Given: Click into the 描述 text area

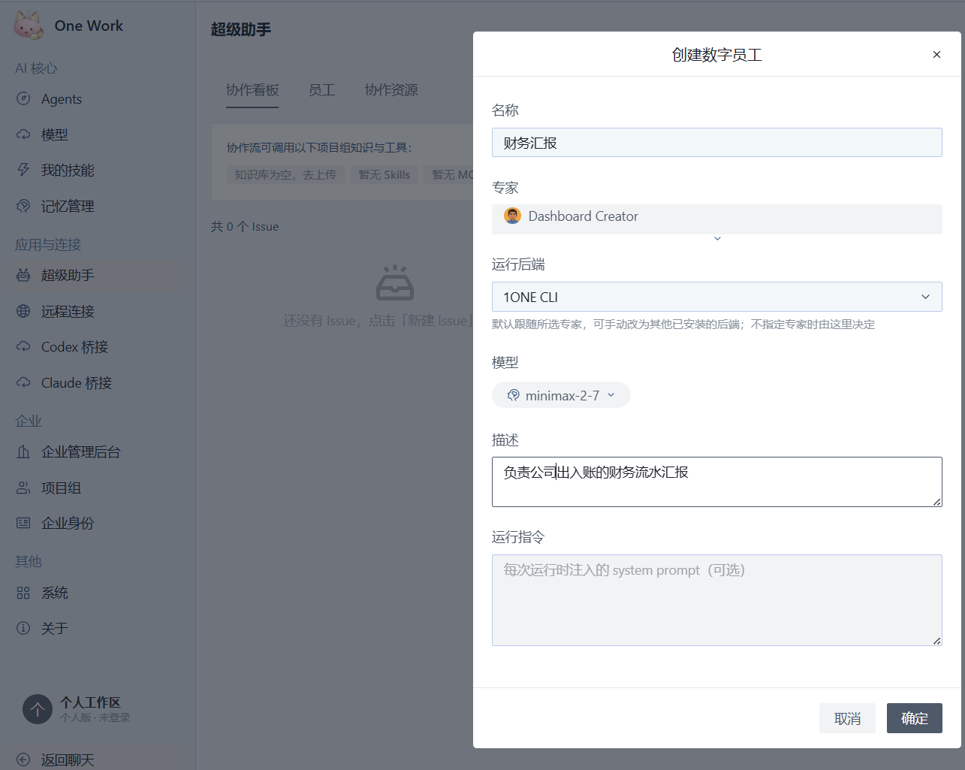Looking at the screenshot, I should [717, 482].
